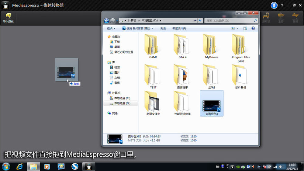The width and height of the screenshot is (304, 171).
Task: Click 本地磁盘 (D:) in the address breadcrumb
Action: pos(150,20)
